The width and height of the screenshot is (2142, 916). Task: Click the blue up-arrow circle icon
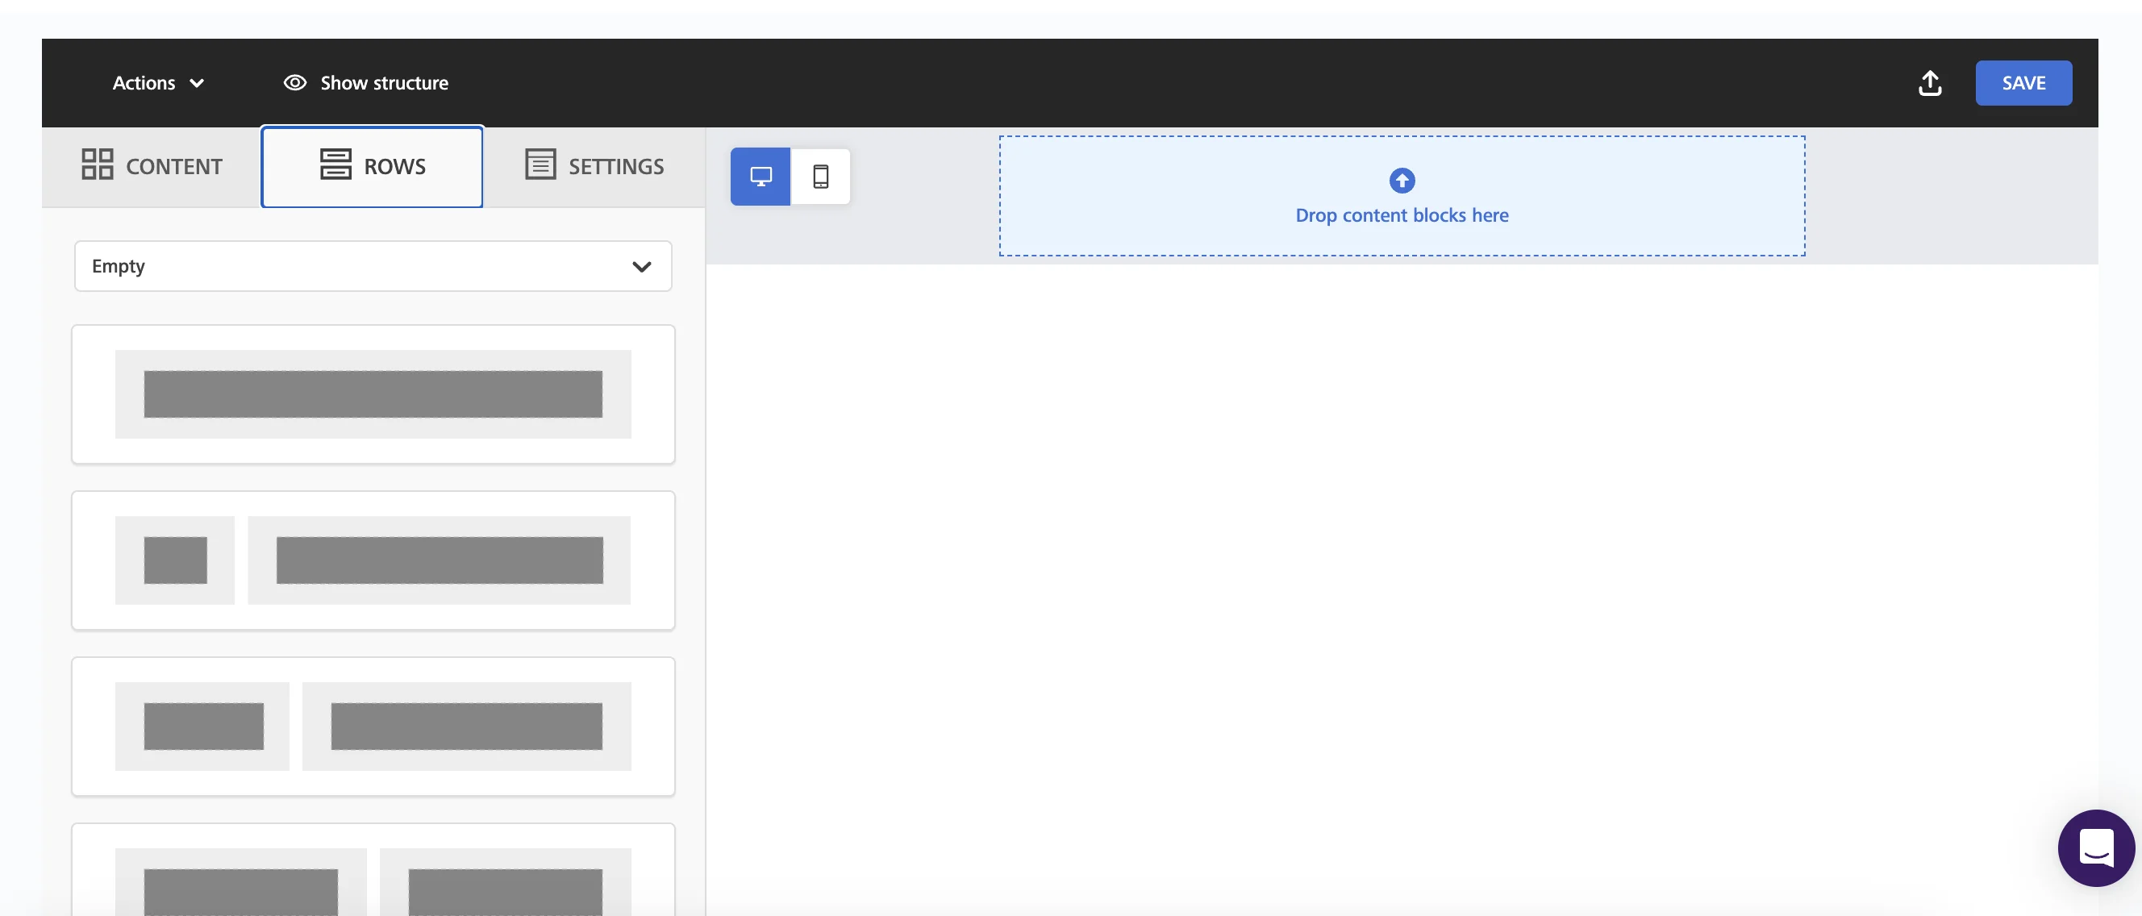coord(1402,181)
